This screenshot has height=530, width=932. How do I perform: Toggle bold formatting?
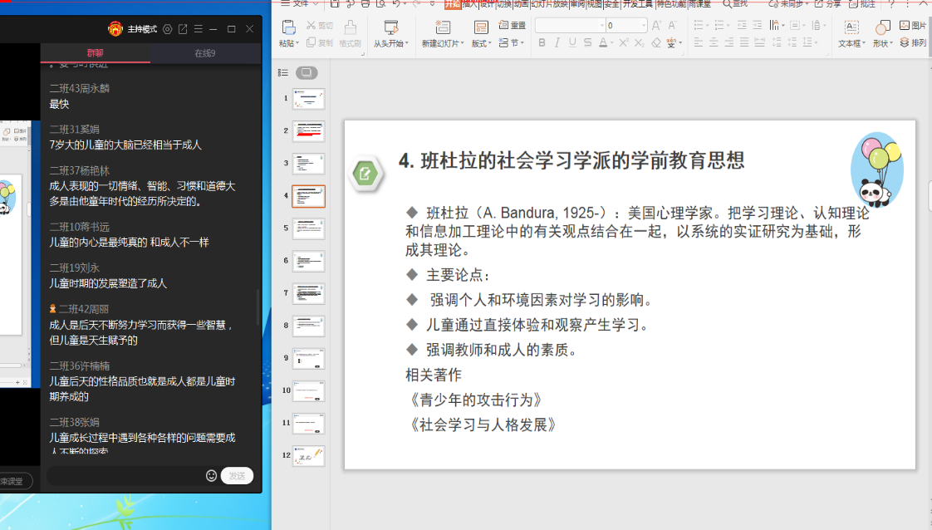(542, 43)
